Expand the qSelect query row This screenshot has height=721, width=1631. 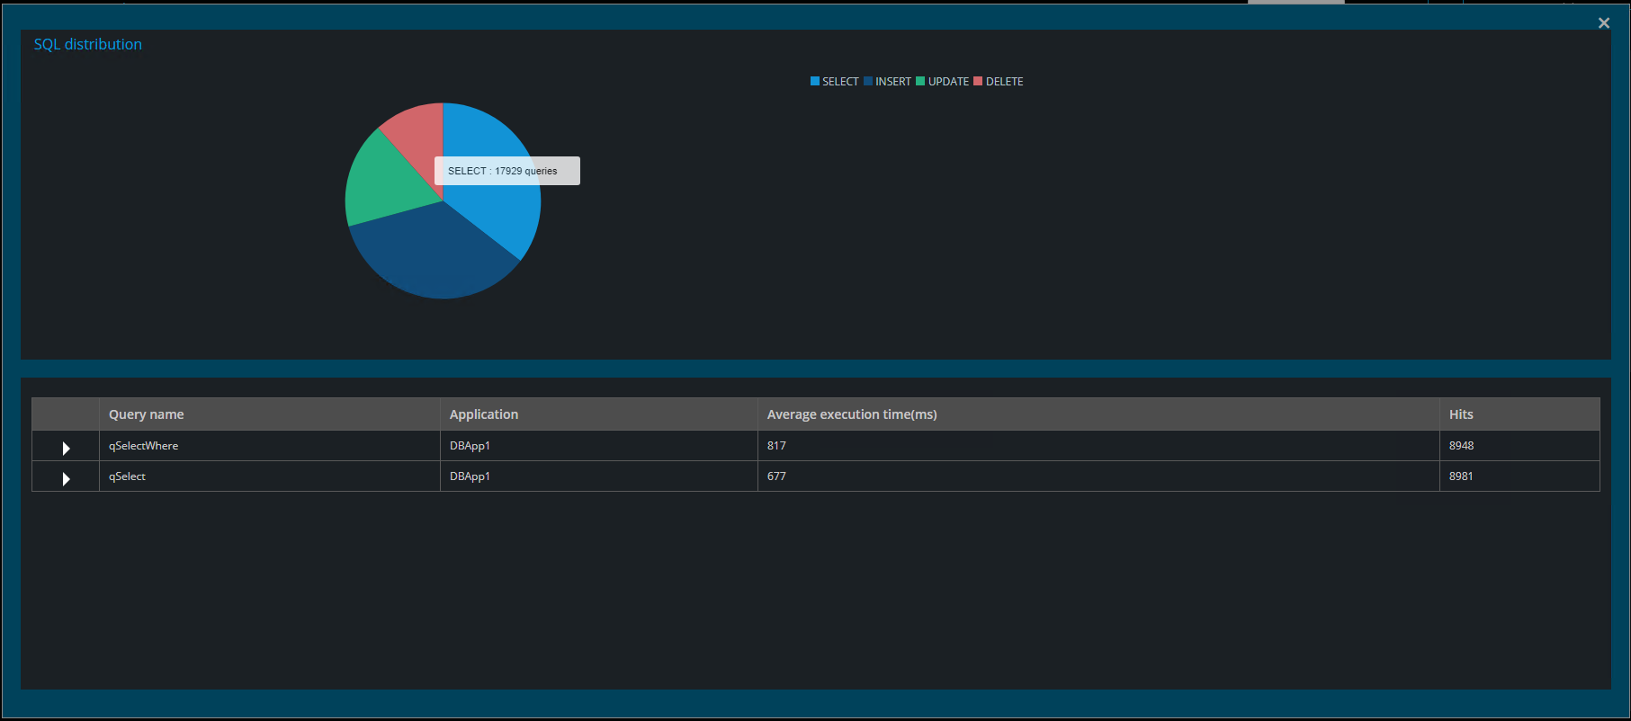pos(66,478)
